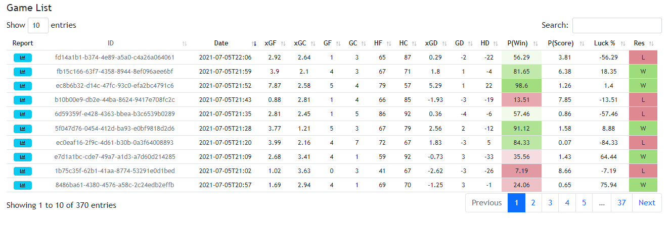This screenshot has width=670, height=226.
Task: Open report icon for game 5f047d76
Action: [x=23, y=128]
